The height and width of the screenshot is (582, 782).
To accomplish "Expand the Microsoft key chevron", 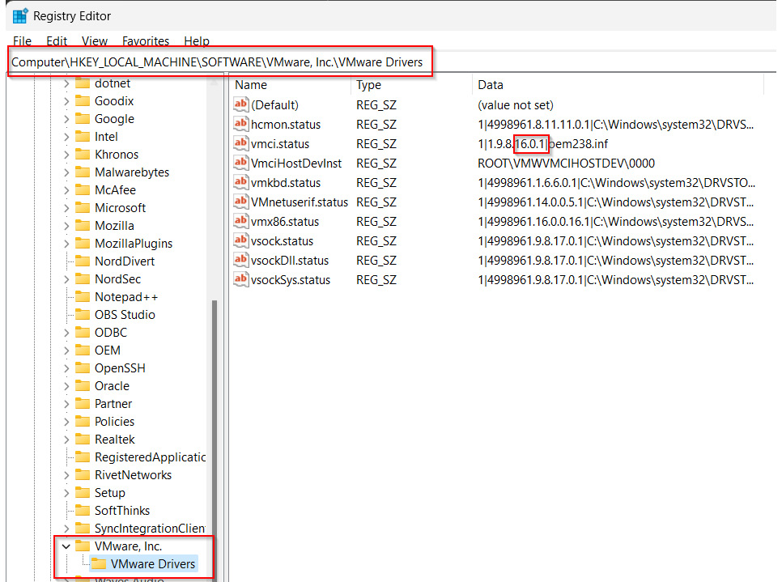I will (x=66, y=208).
